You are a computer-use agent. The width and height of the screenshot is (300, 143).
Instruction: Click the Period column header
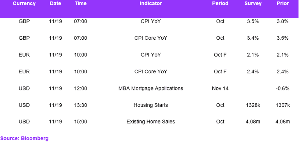[220, 4]
